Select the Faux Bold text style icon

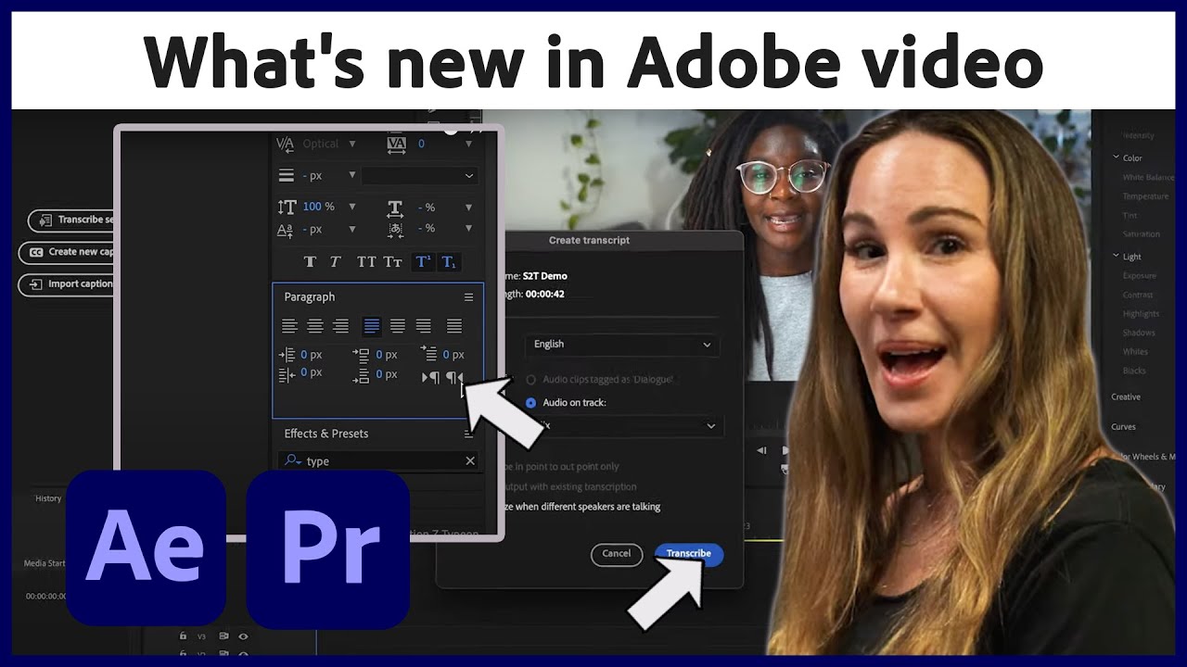coord(310,262)
